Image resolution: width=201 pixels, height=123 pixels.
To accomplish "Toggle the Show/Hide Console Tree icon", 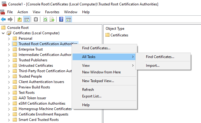I will (26, 20).
